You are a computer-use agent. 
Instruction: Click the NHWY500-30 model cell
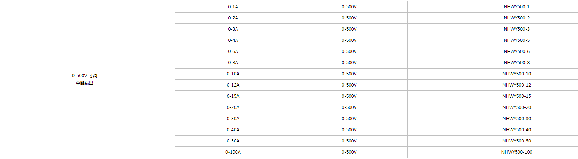point(516,119)
